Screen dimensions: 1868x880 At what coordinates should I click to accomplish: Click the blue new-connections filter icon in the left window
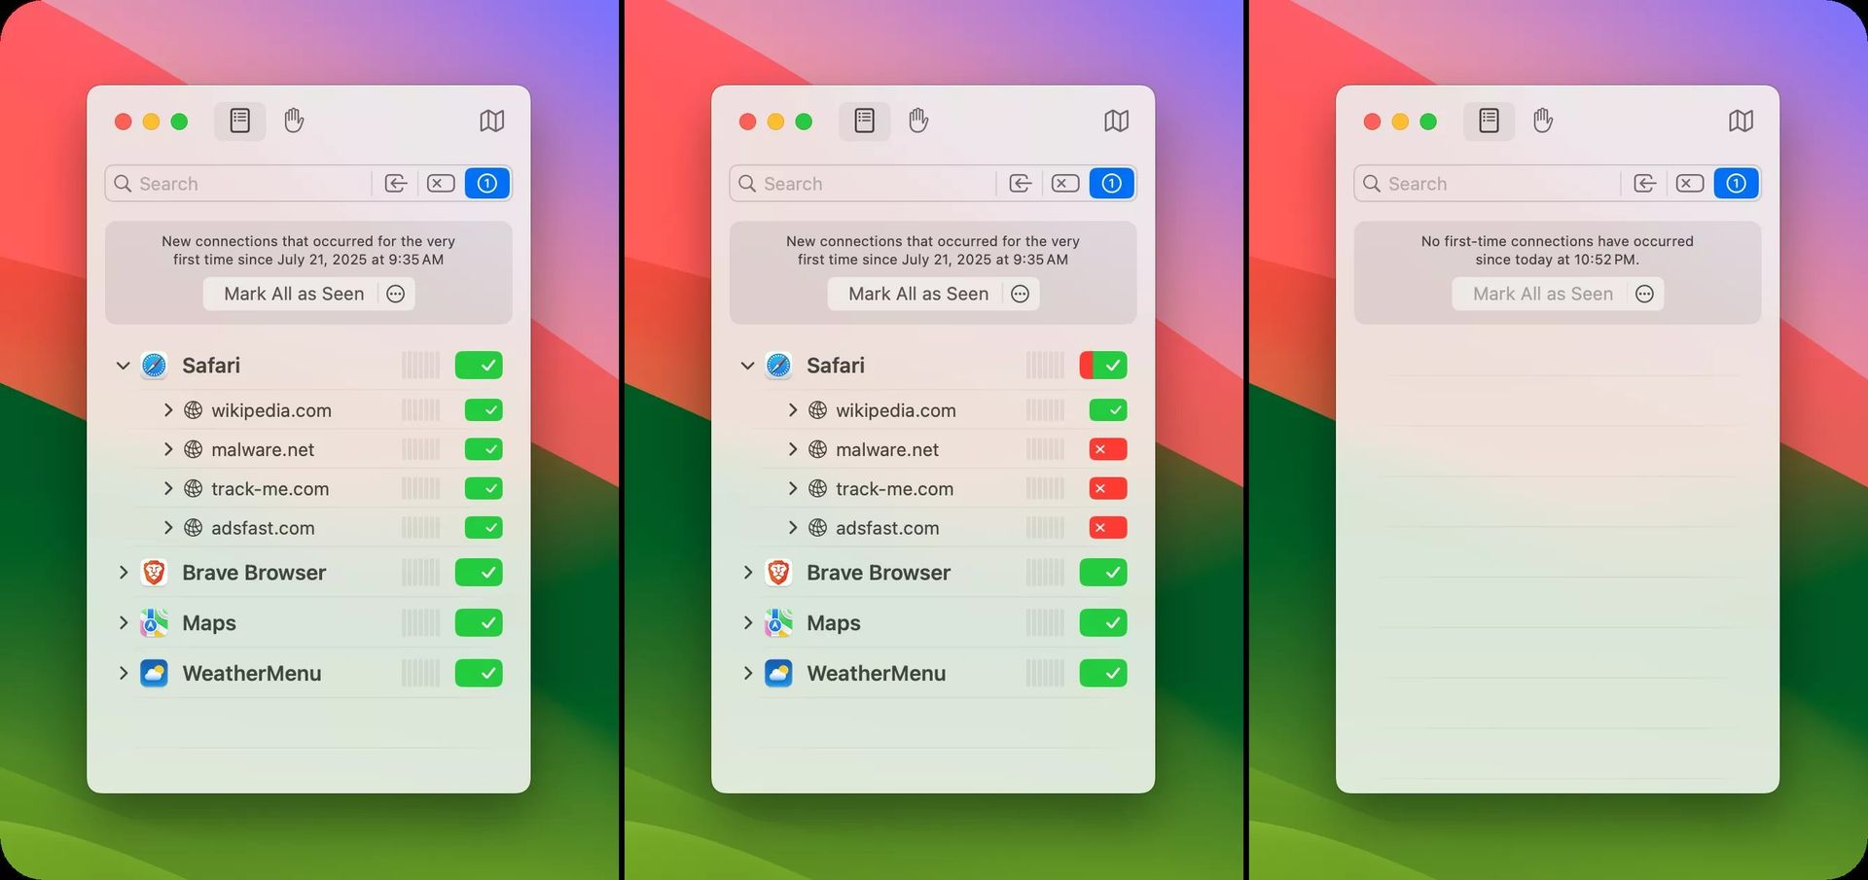487,184
